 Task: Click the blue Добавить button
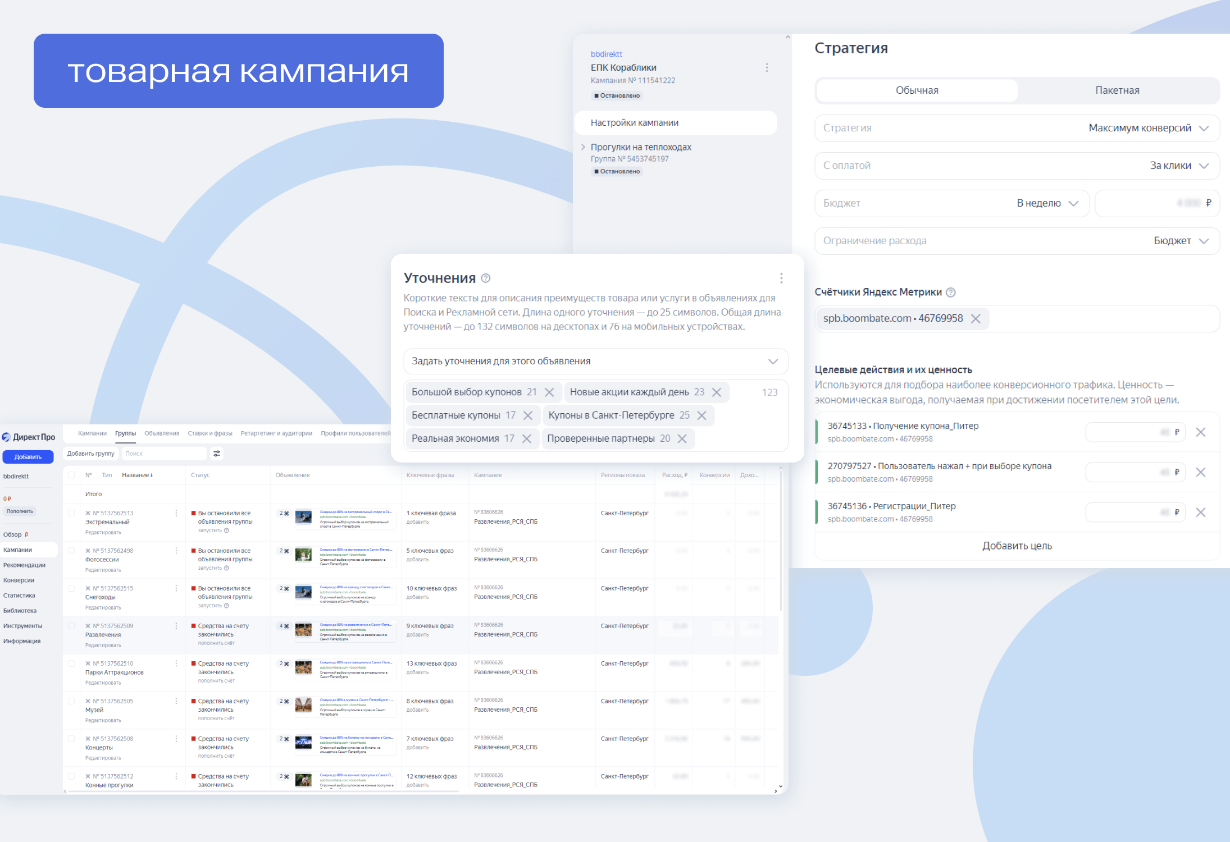(x=28, y=457)
